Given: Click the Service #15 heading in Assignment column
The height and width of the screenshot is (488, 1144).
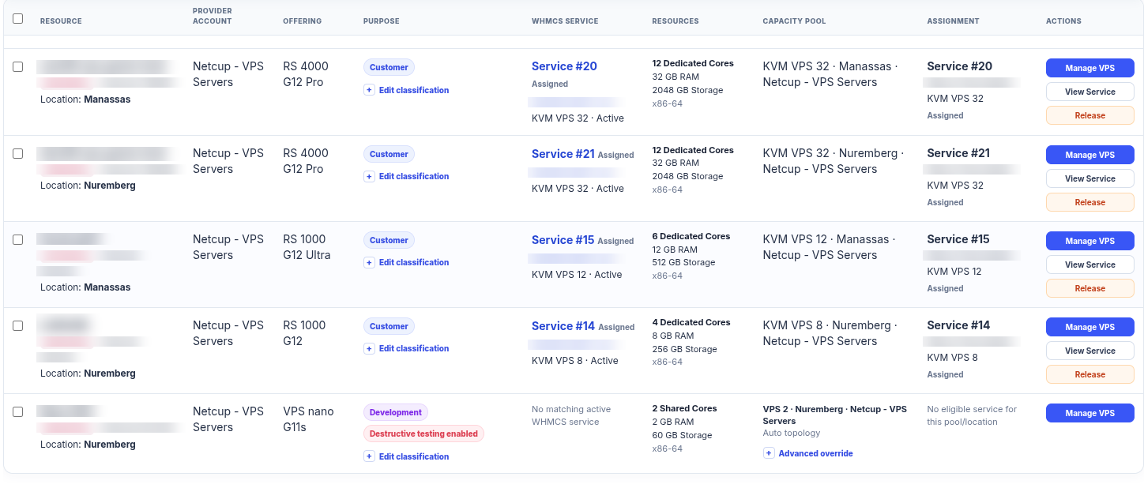Looking at the screenshot, I should [x=958, y=239].
